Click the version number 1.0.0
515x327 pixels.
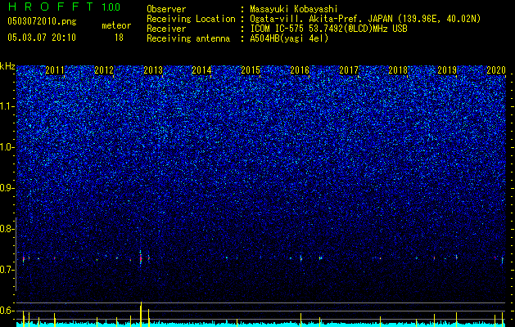point(111,7)
